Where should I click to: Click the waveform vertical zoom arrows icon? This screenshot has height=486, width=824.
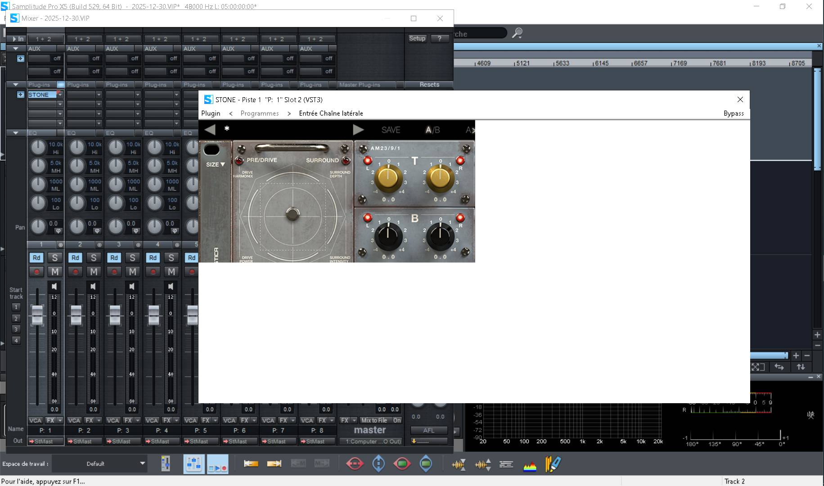[483, 464]
